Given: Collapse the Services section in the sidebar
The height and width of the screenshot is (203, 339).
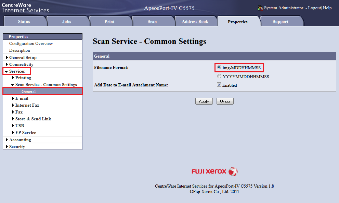Looking at the screenshot, I should [17, 71].
